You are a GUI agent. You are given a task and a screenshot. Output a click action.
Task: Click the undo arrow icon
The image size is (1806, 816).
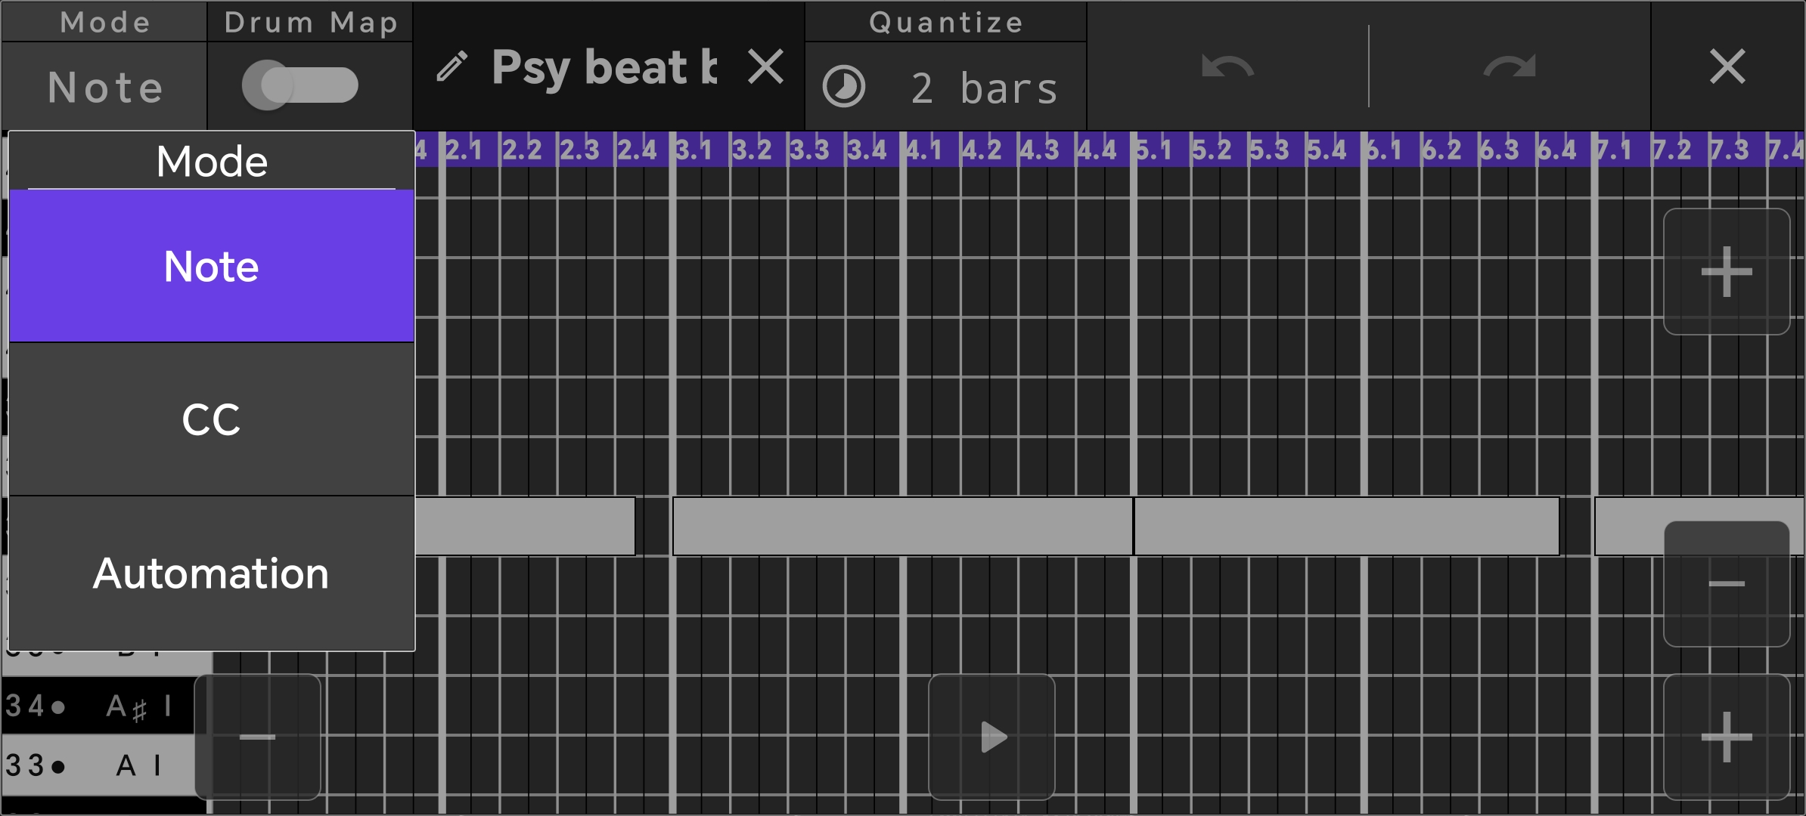pos(1227,68)
